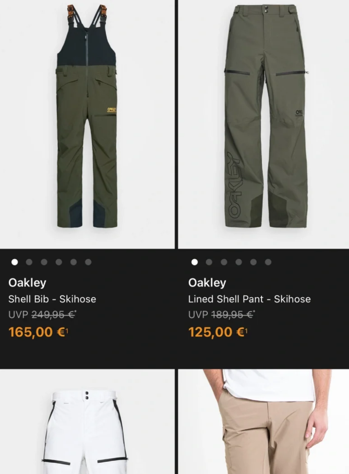
Task: Select fourth image dot under Shell Bib
Action: pos(59,262)
